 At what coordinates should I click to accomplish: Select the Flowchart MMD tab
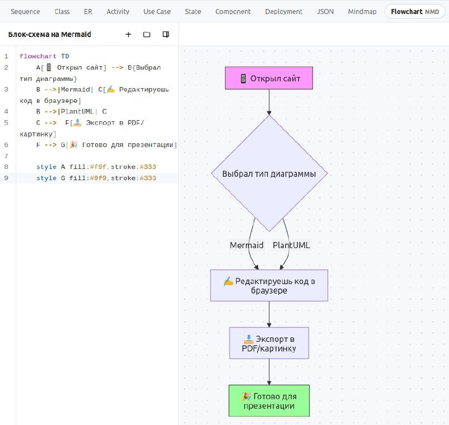[415, 11]
